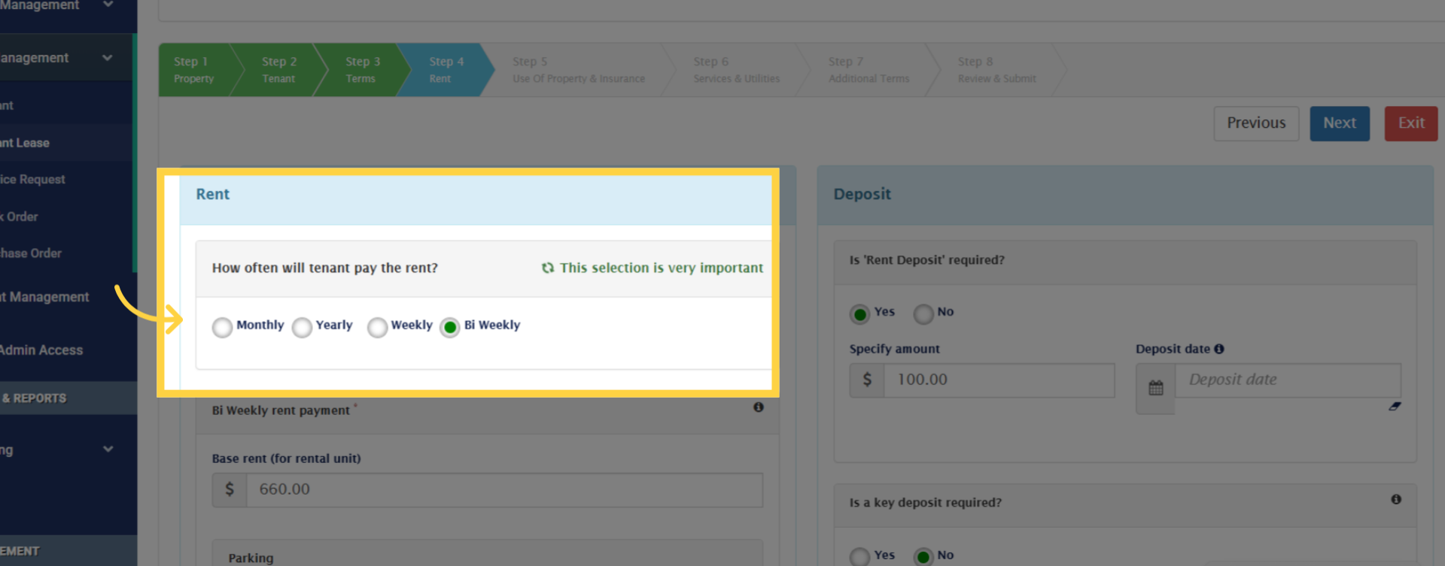Open the Lease item in sidebar
Image resolution: width=1445 pixels, height=566 pixels.
pos(66,143)
